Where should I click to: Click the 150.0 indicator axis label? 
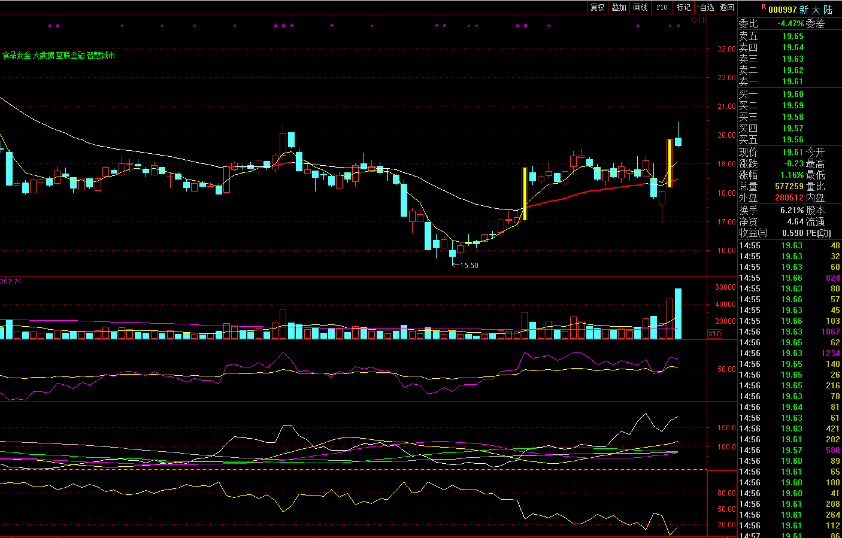pyautogui.click(x=726, y=428)
